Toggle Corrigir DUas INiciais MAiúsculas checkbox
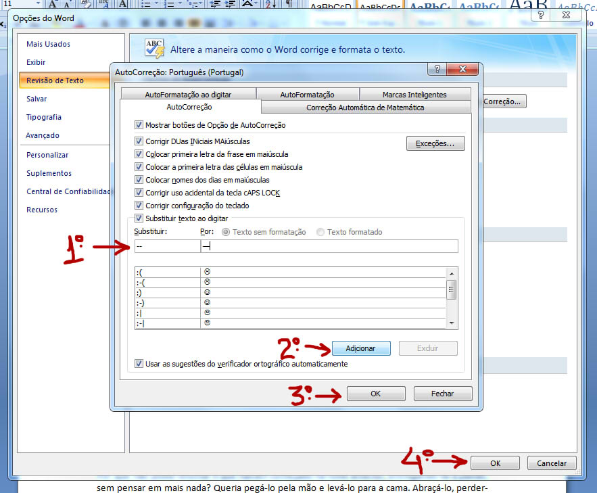The height and width of the screenshot is (493, 597). pyautogui.click(x=139, y=141)
